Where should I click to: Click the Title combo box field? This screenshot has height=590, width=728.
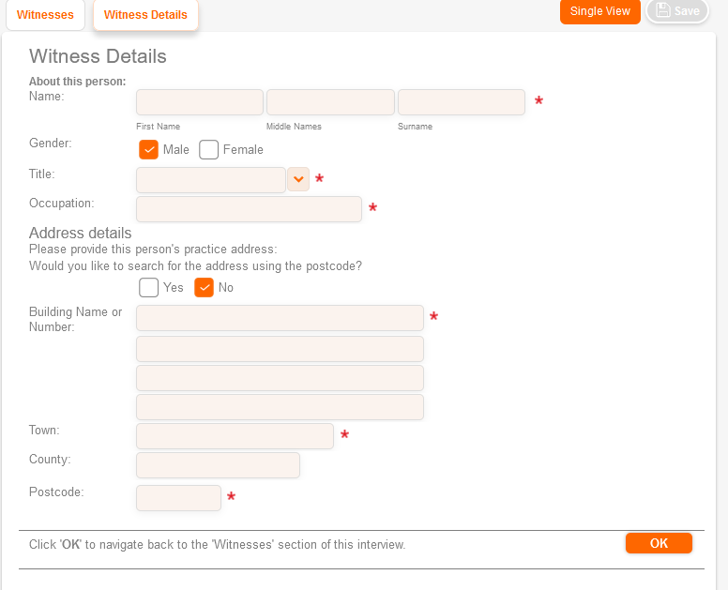(x=211, y=179)
